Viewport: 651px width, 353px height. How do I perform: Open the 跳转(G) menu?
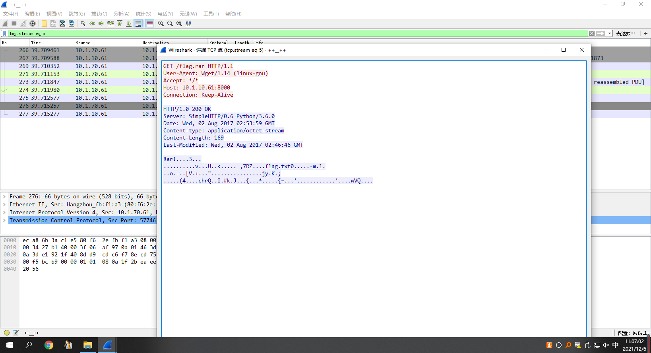tap(77, 14)
